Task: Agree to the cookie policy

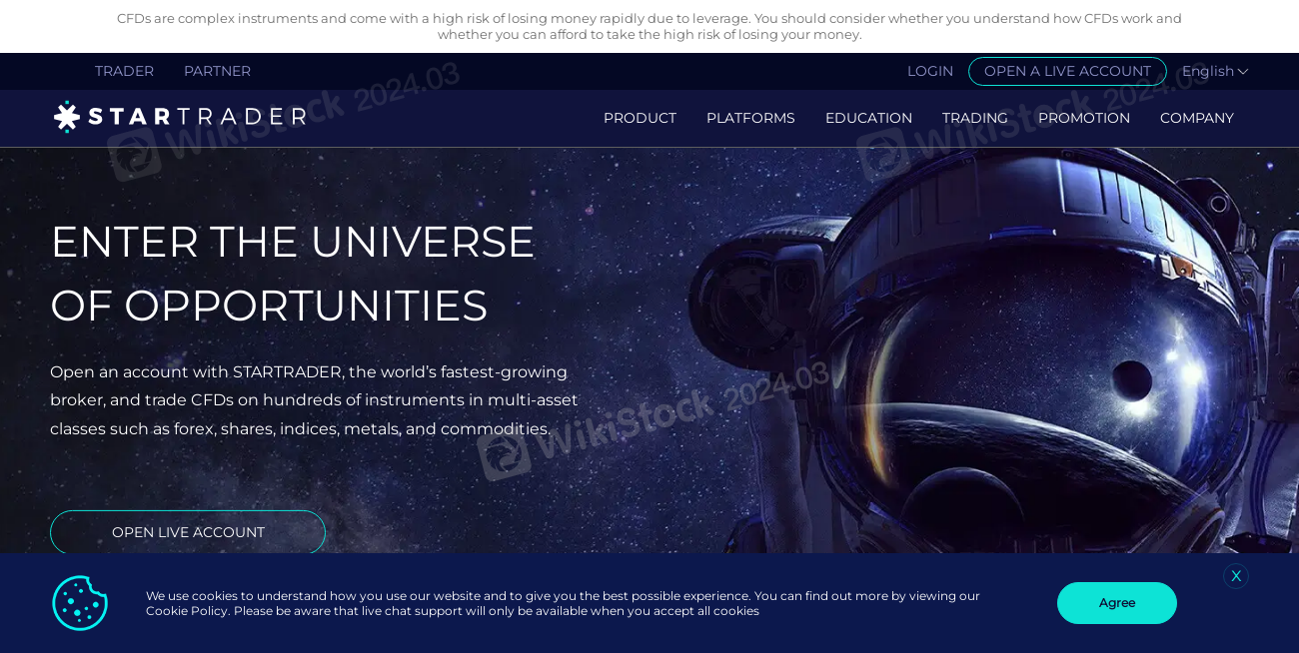Action: coord(1116,603)
